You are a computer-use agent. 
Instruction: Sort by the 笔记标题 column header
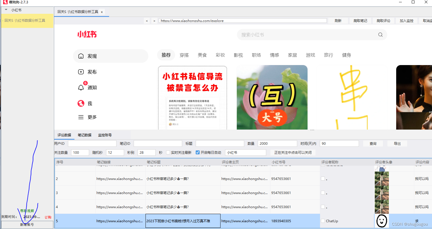(x=183, y=162)
